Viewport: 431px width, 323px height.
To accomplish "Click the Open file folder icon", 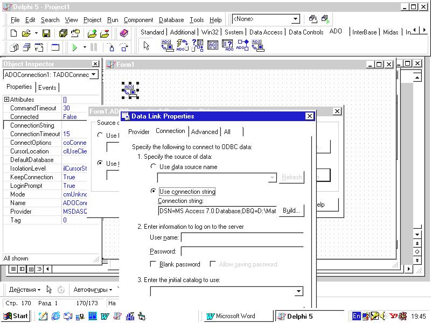I will coord(26,33).
